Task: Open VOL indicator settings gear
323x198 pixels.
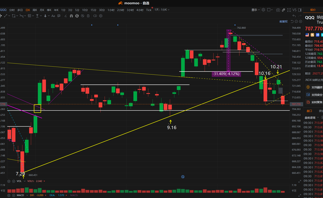Action: pos(9,181)
